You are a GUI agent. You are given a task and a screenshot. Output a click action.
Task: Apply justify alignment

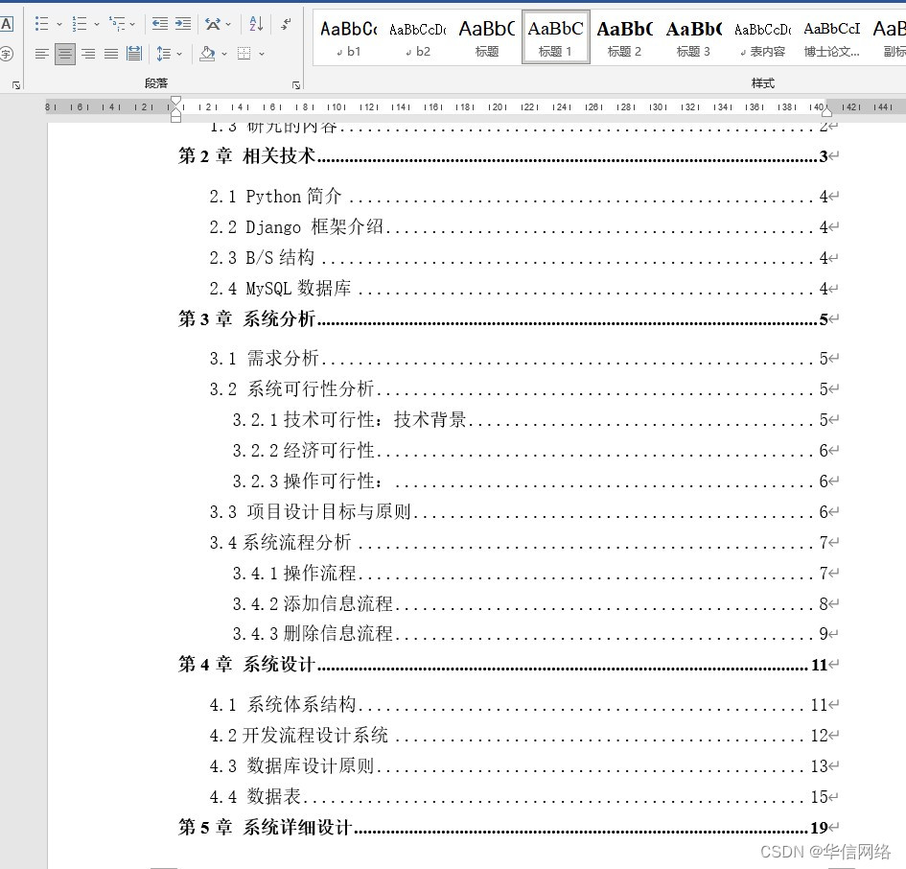pyautogui.click(x=110, y=53)
